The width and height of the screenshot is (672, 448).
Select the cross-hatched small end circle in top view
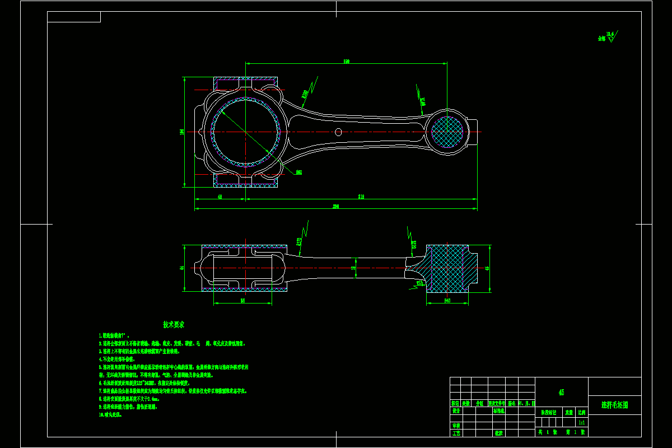(x=447, y=132)
